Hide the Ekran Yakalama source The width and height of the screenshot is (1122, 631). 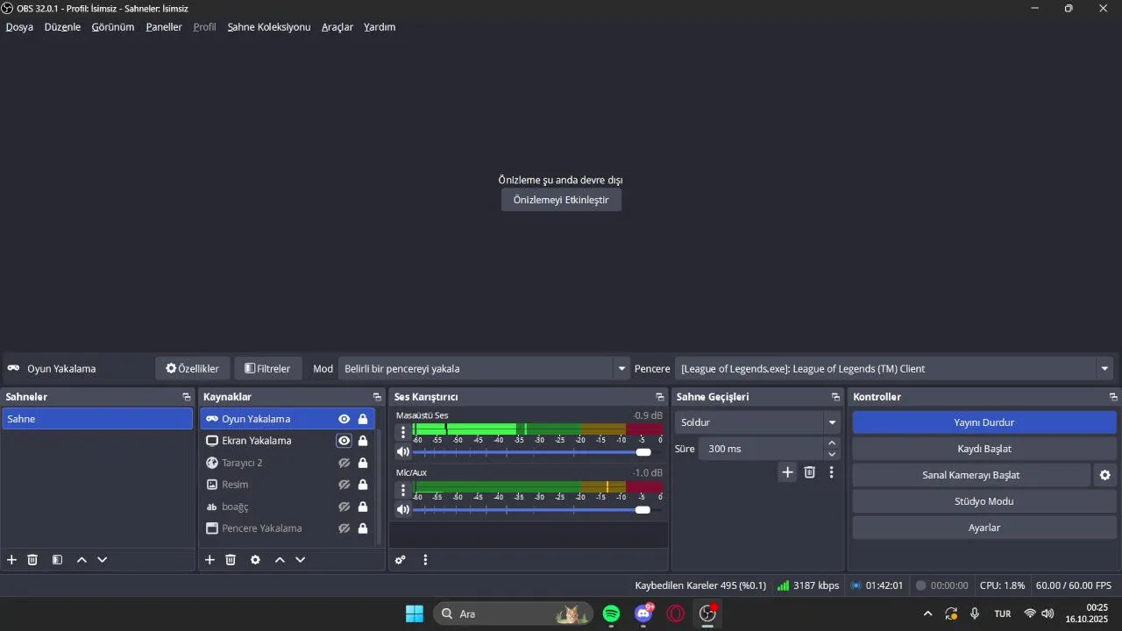click(x=344, y=441)
